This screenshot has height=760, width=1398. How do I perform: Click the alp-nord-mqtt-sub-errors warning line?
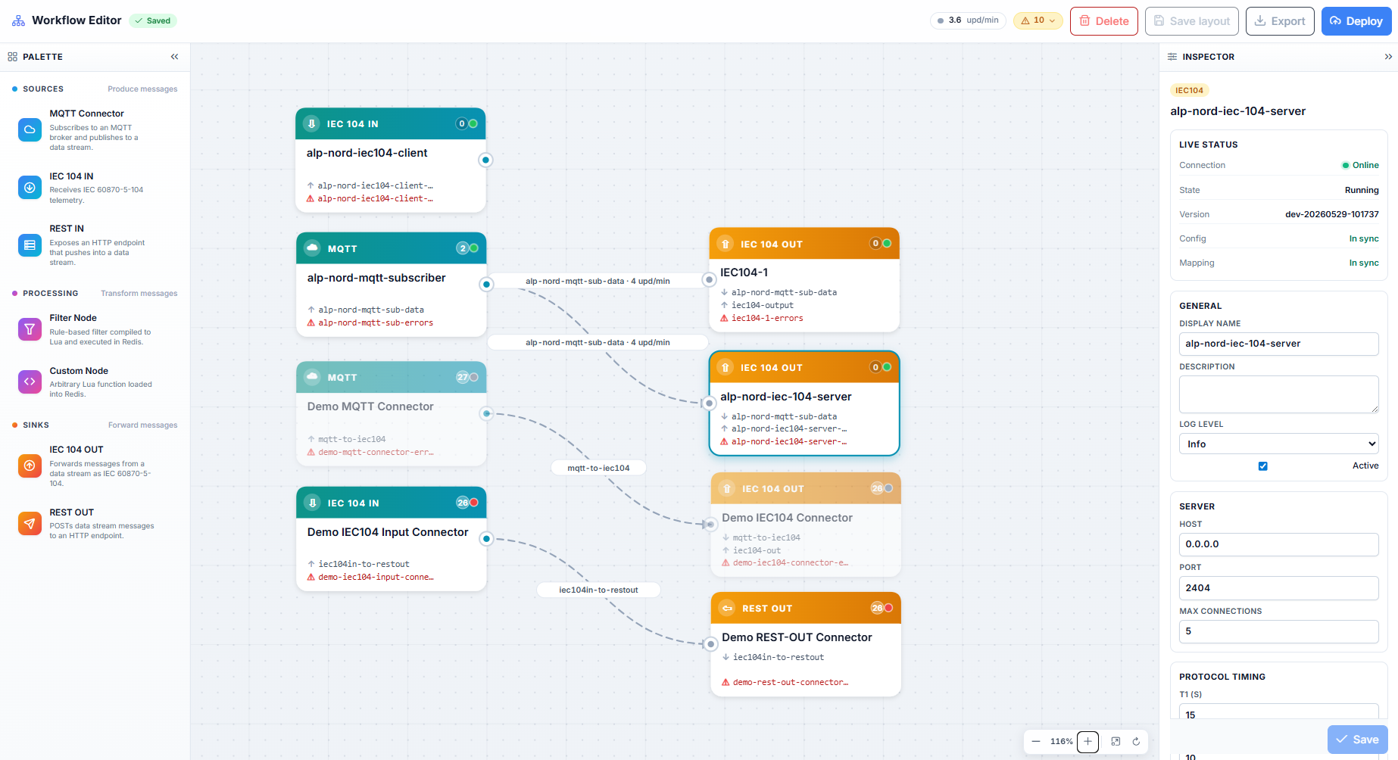pyautogui.click(x=370, y=323)
